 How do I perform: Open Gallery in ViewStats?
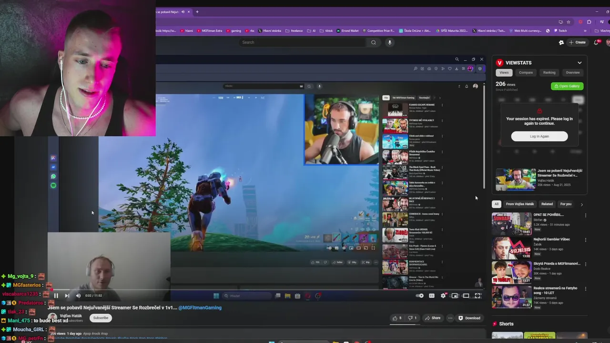[567, 86]
